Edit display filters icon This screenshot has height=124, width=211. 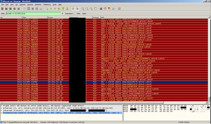tap(105, 8)
